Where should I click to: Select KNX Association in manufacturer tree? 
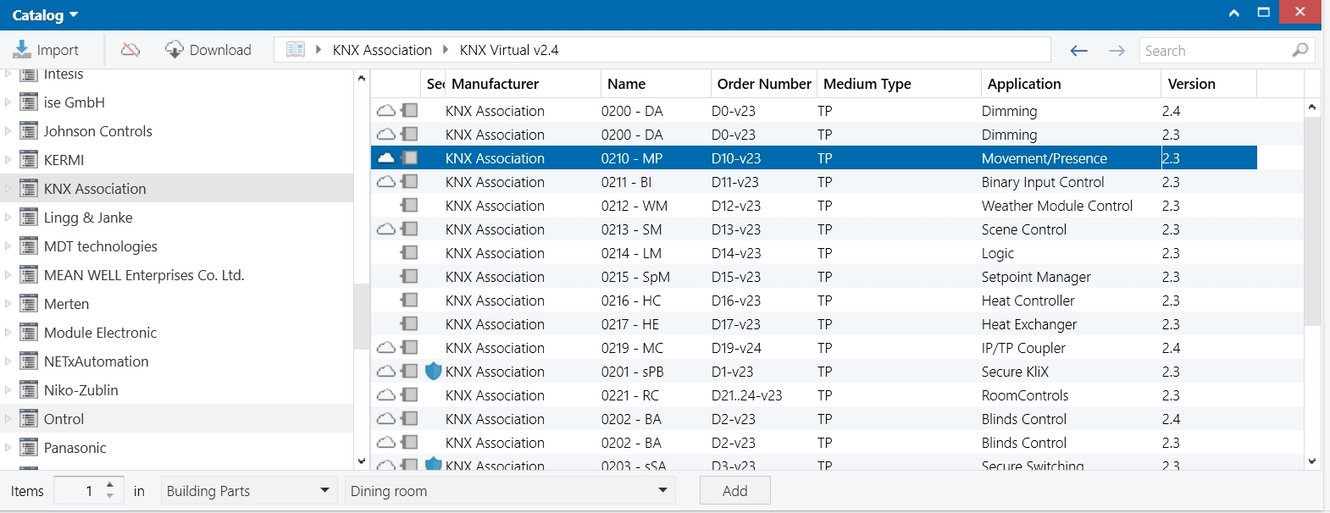[x=95, y=189]
